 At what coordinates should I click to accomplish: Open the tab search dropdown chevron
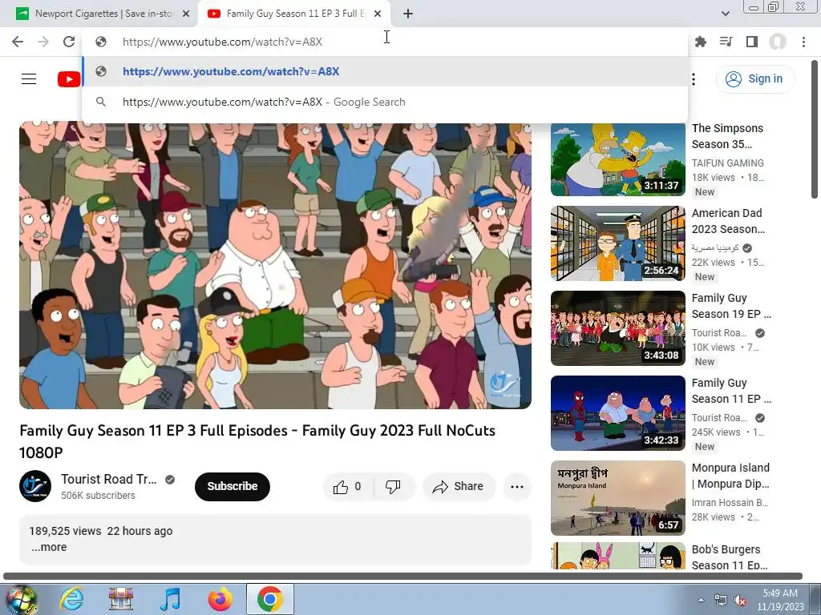pos(725,14)
